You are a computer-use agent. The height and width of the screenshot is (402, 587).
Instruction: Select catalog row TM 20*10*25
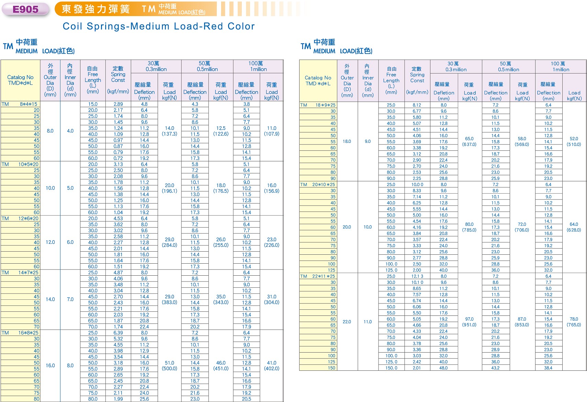coord(318,184)
